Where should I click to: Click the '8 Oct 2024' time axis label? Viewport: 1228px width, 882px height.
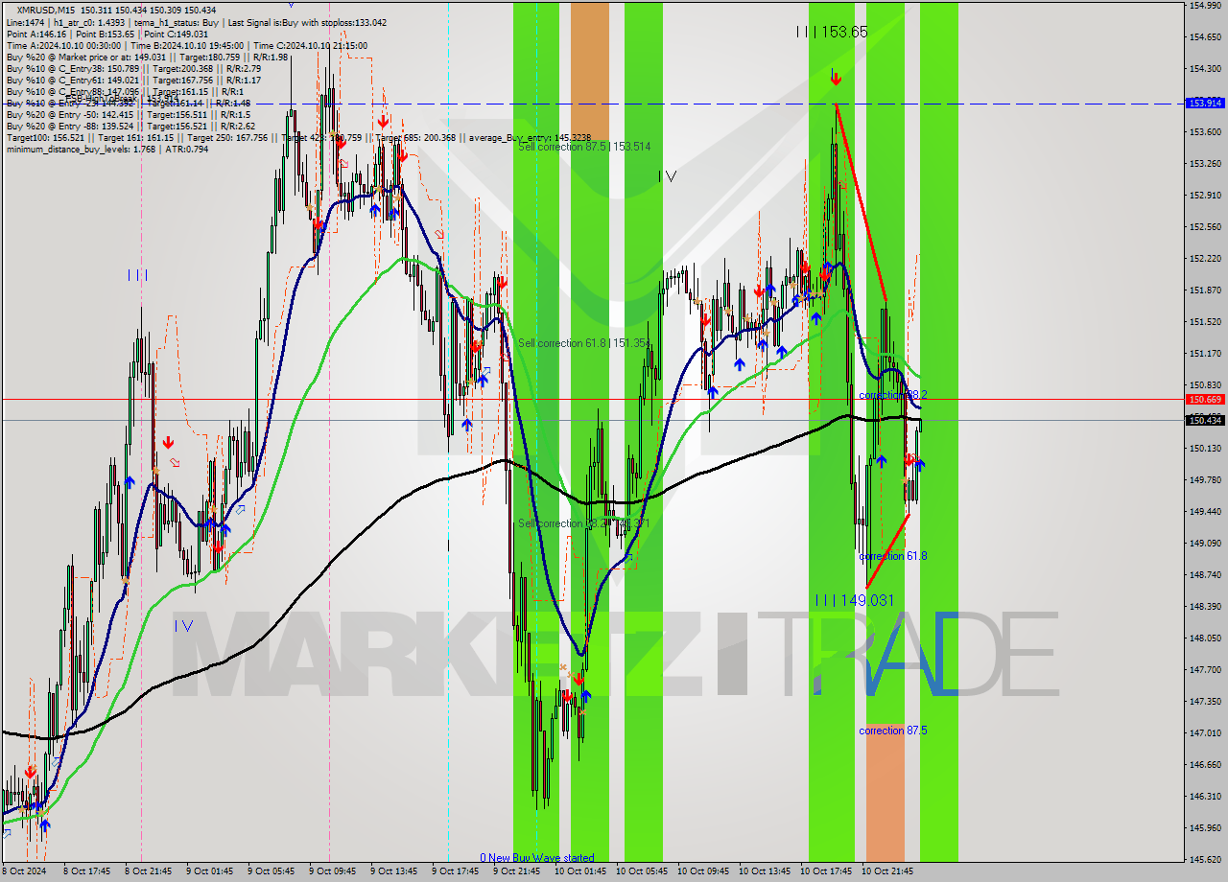coord(25,871)
